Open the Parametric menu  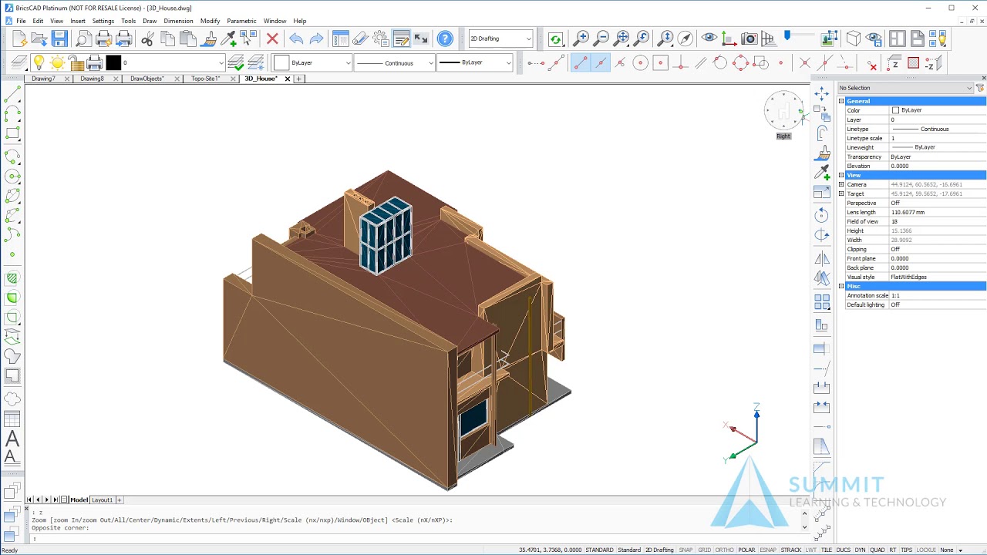pos(241,21)
